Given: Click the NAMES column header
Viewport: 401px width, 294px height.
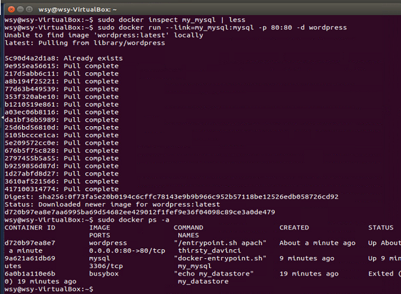Looking at the screenshot, I should (188, 235).
